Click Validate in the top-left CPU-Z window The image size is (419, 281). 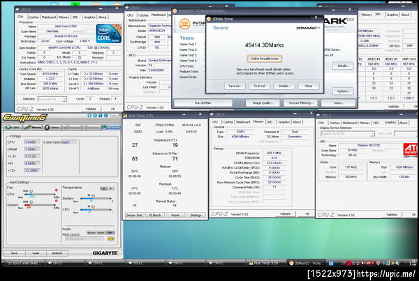click(91, 109)
